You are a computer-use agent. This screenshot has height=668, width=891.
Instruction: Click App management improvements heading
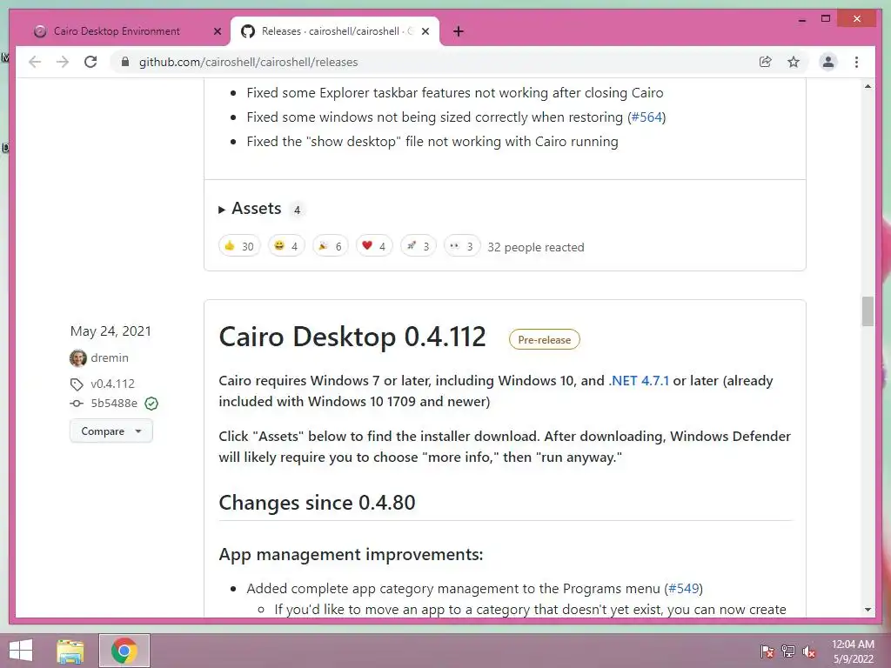coord(351,554)
